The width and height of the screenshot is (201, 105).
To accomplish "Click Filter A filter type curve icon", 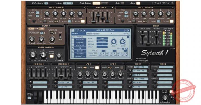I will tap(52, 33).
